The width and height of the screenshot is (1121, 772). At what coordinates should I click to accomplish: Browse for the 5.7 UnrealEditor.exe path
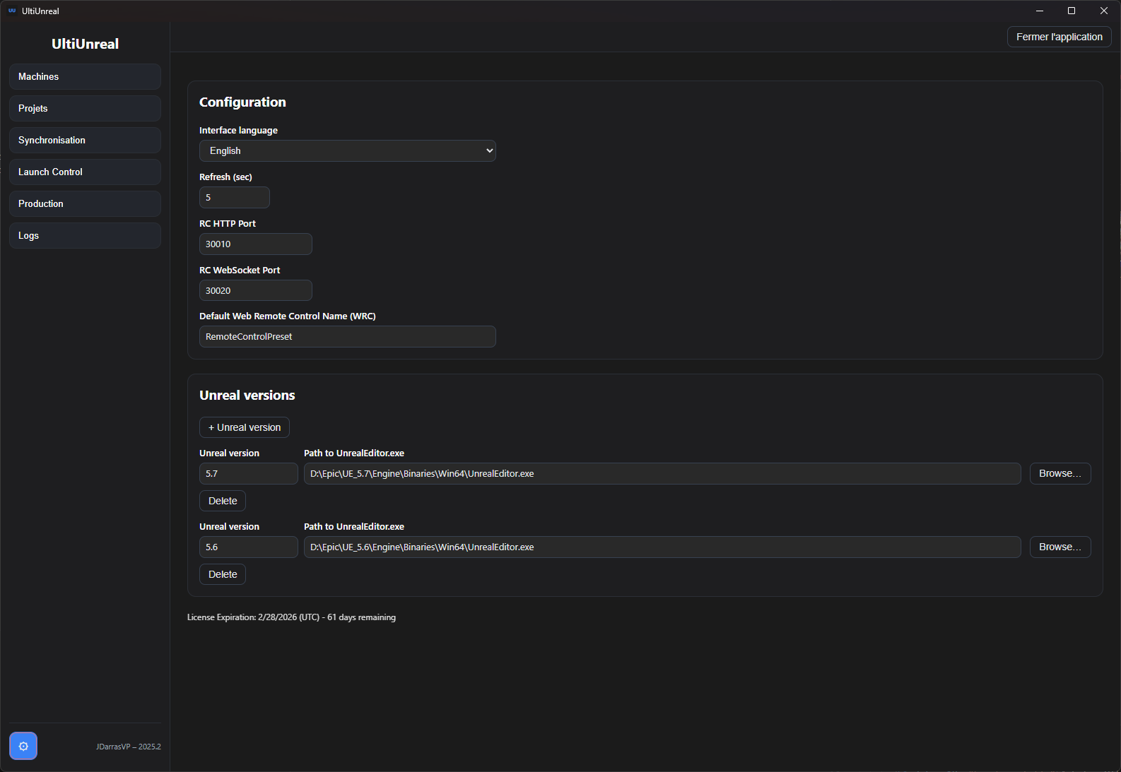(1060, 473)
